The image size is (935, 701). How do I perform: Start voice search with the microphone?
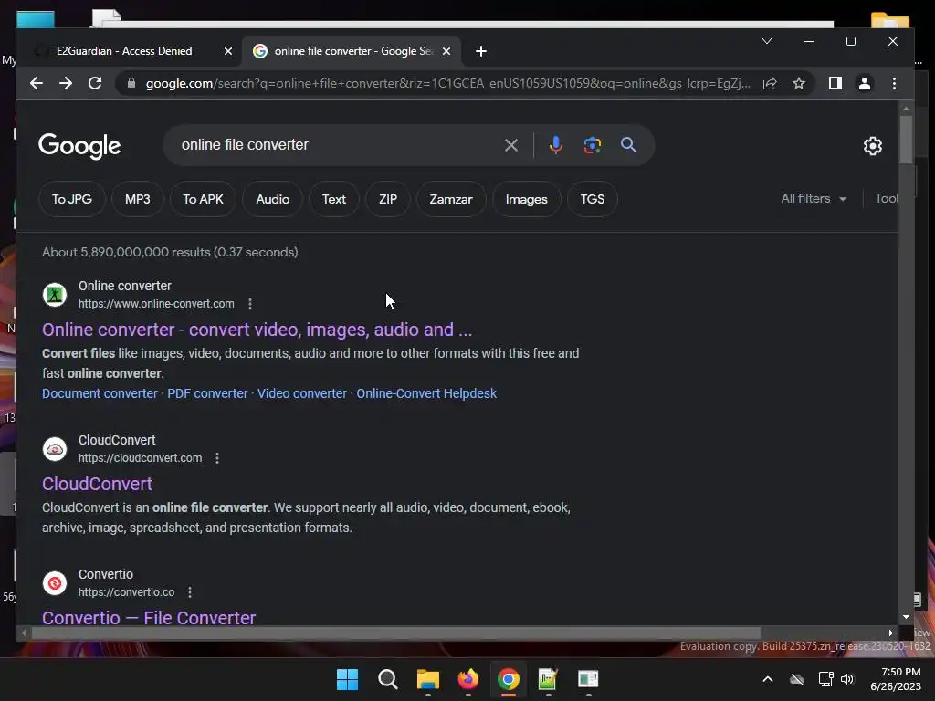pos(556,145)
